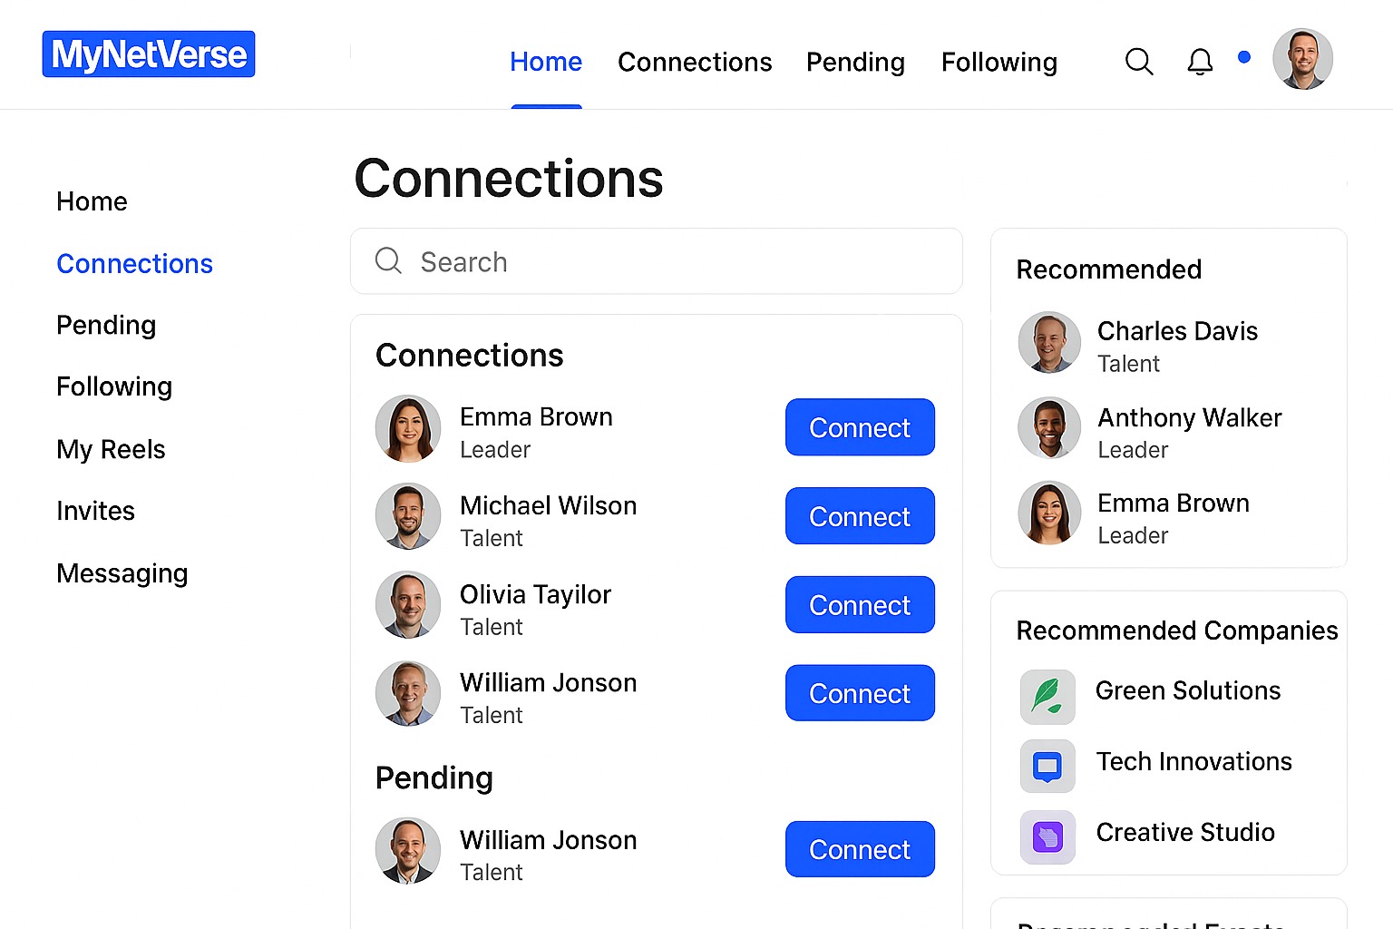Open notifications bell icon
Image resolution: width=1393 pixels, height=929 pixels.
(x=1200, y=62)
